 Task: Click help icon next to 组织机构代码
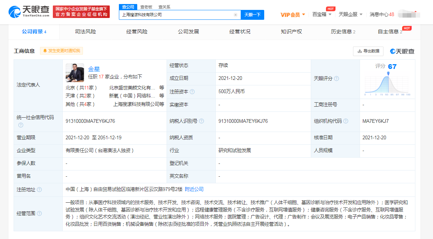click(345, 121)
